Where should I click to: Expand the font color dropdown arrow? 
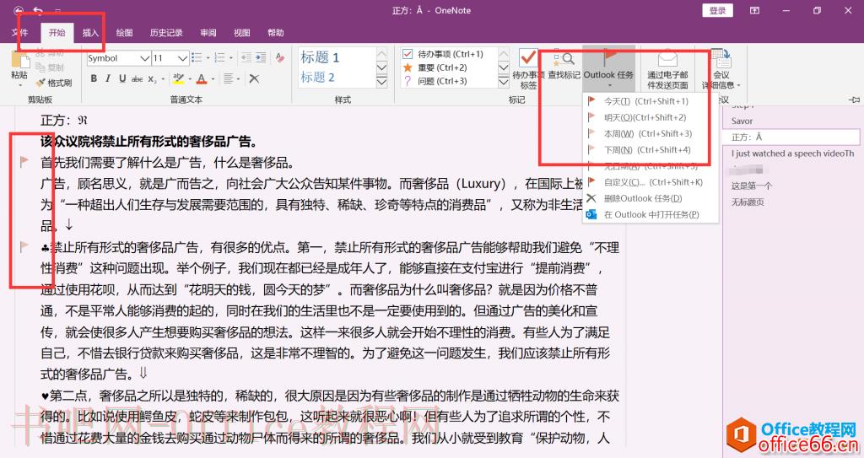click(213, 78)
